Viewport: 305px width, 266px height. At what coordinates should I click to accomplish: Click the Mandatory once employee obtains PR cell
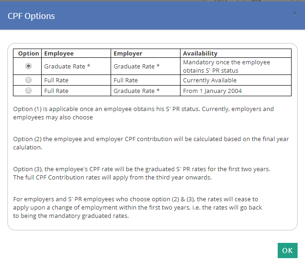click(226, 66)
